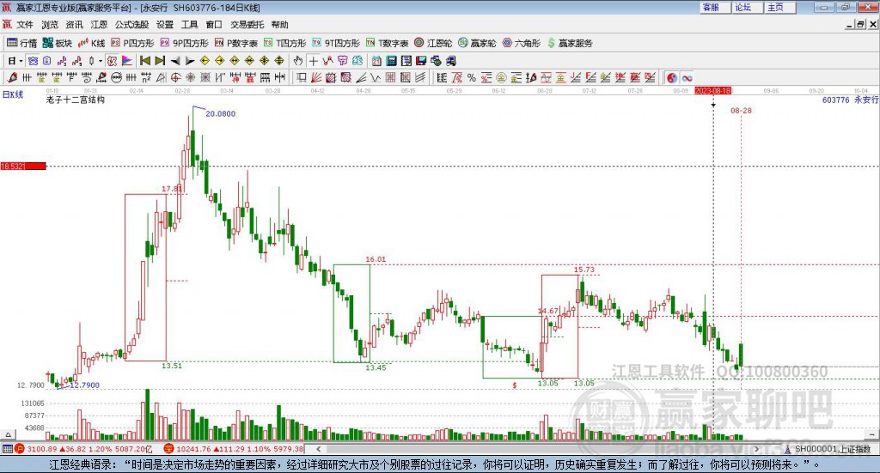Click the 603776 永安行 stock label
Screen dimensions: 880x473
(x=850, y=100)
